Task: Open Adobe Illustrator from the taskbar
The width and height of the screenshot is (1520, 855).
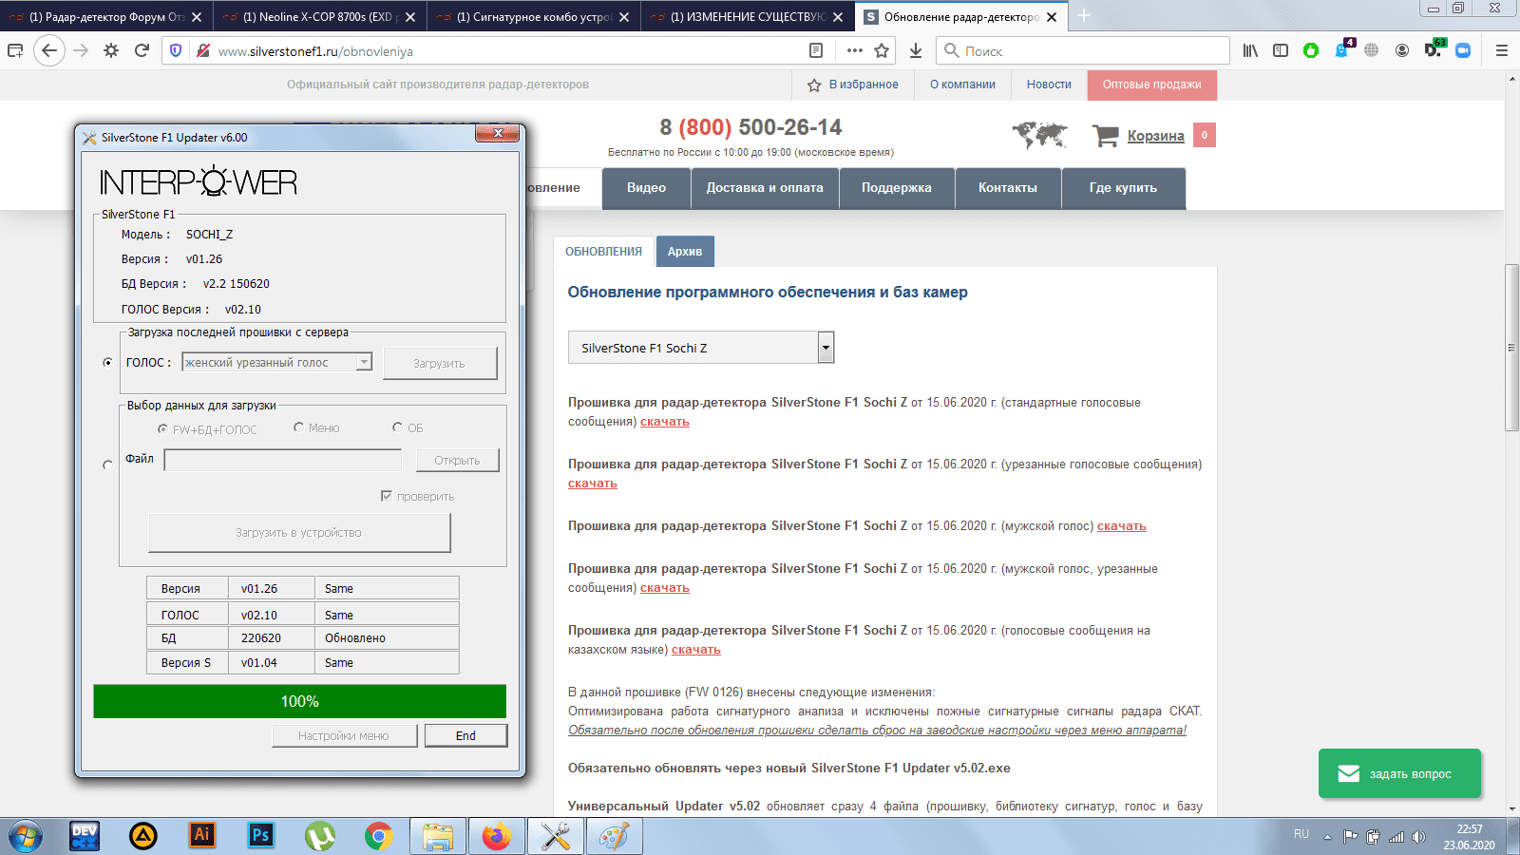Action: coord(202,836)
